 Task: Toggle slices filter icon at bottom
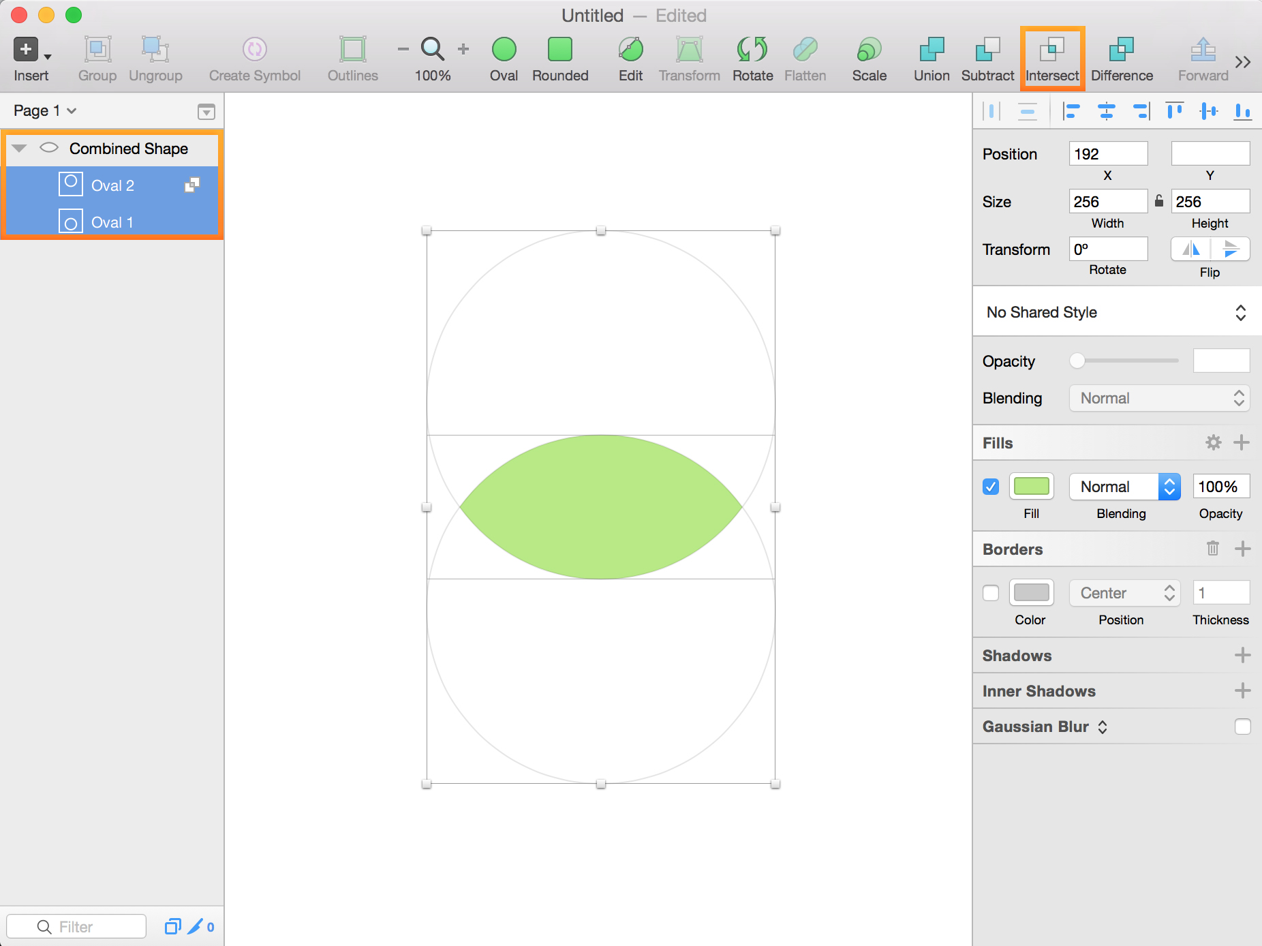tap(196, 926)
